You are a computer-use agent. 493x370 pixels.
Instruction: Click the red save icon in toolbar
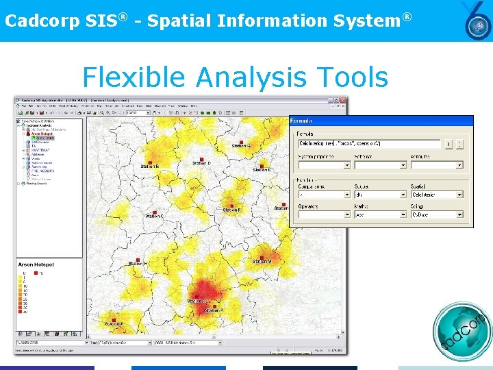point(41,113)
